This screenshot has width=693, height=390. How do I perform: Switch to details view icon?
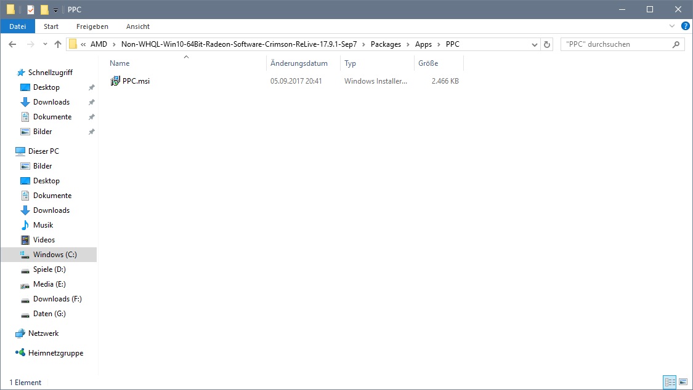coord(670,382)
